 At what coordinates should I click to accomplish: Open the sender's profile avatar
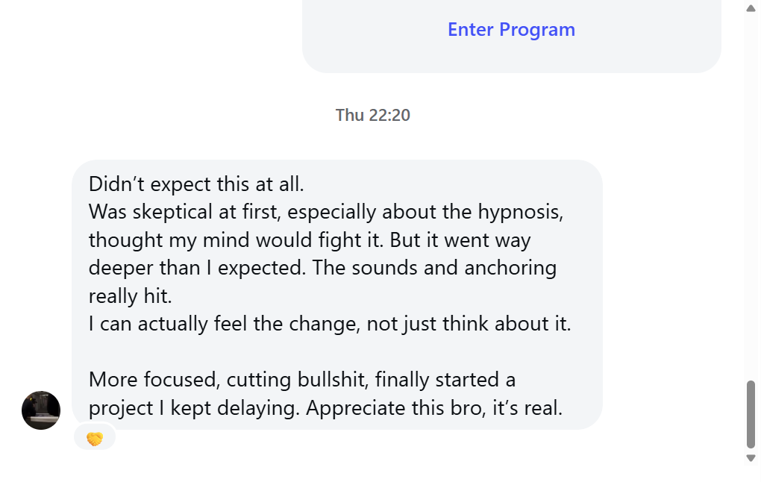click(x=41, y=410)
